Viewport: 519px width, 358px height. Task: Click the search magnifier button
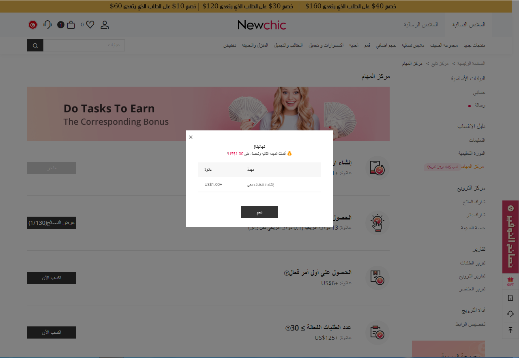click(x=35, y=45)
